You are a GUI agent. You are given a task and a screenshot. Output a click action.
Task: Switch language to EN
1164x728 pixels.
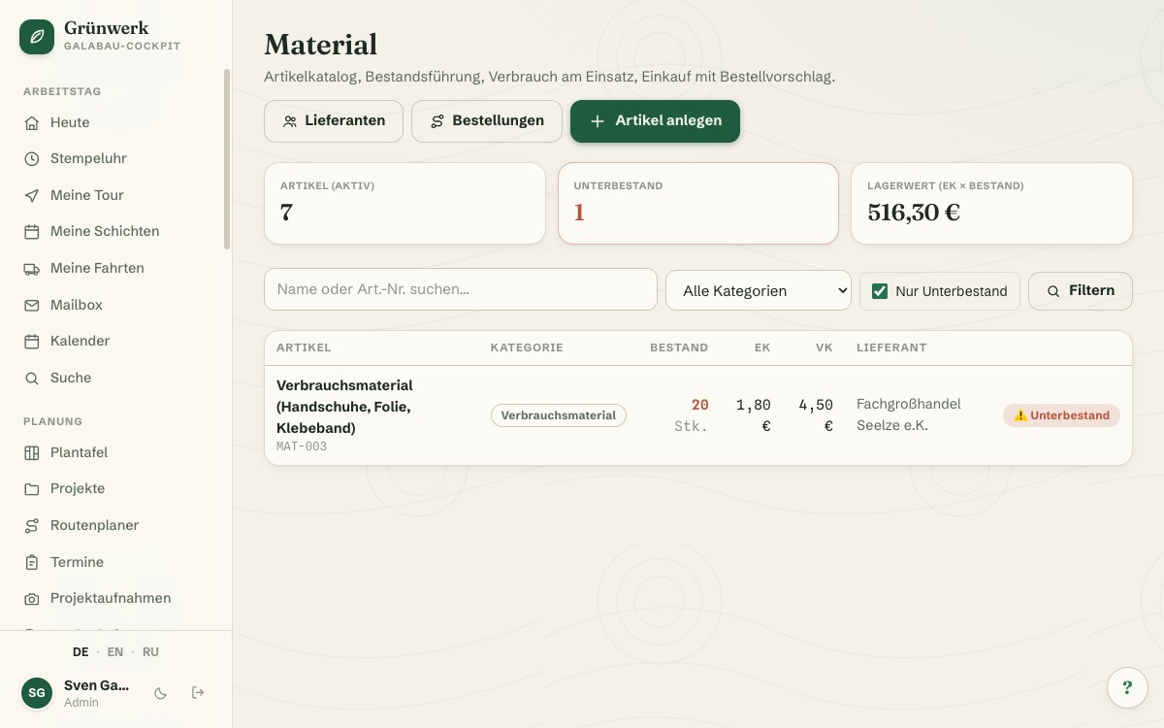coord(115,652)
